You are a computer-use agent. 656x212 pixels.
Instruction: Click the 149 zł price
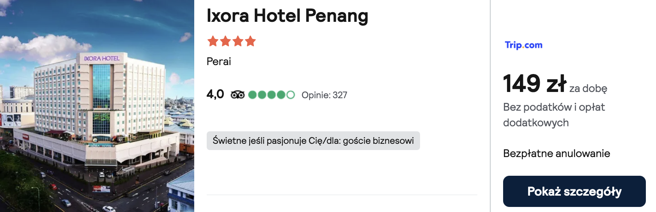click(x=535, y=83)
